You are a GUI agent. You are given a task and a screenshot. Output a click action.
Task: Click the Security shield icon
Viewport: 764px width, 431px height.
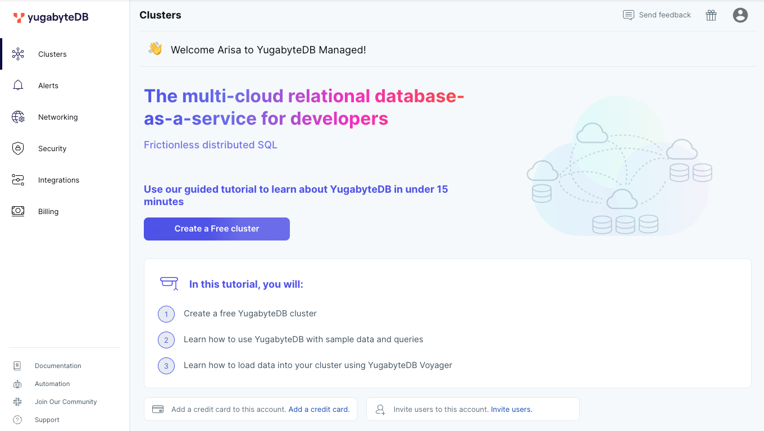pos(18,148)
